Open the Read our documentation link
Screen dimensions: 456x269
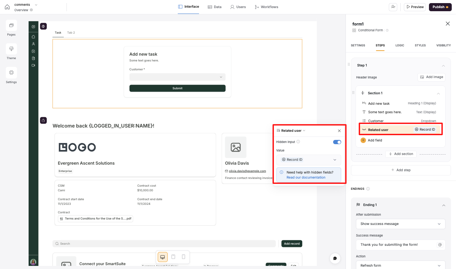(306, 177)
